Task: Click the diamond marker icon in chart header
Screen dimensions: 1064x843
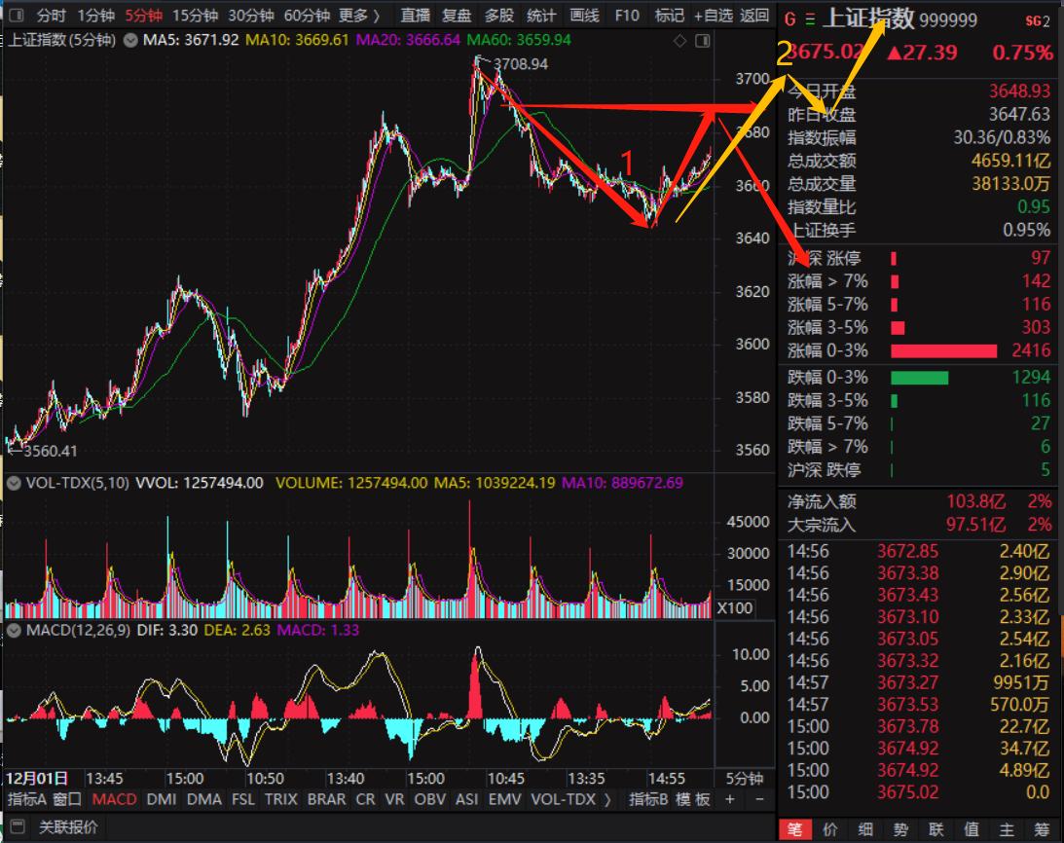Action: [x=679, y=41]
